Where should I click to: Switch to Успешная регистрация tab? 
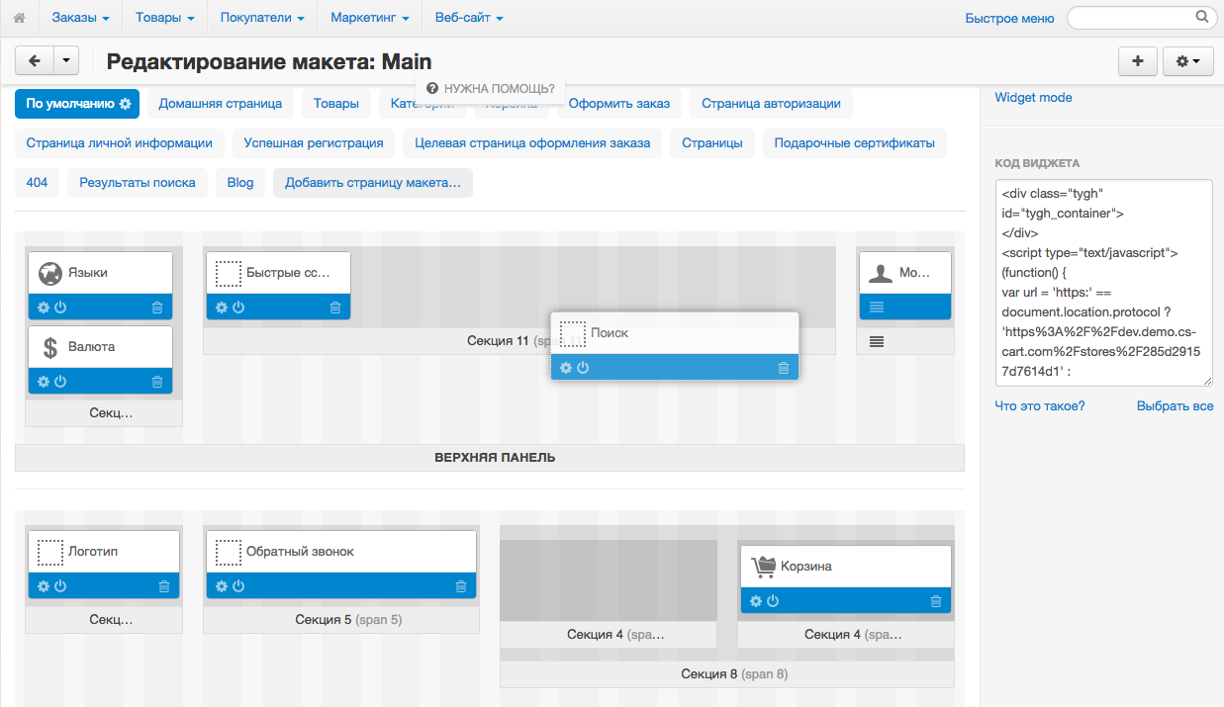pos(314,143)
